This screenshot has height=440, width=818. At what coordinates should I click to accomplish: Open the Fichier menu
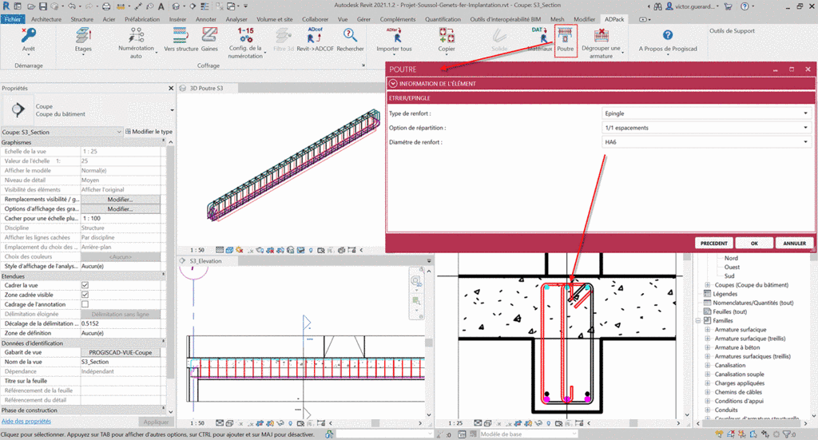[12, 19]
